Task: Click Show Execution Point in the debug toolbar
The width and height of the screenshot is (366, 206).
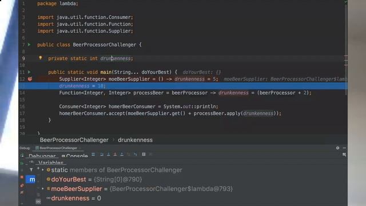Action: point(93,154)
